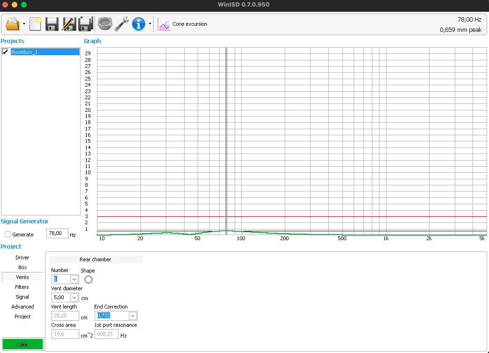The width and height of the screenshot is (489, 353).
Task: Expand the End Correction dropdown
Action: click(x=133, y=316)
